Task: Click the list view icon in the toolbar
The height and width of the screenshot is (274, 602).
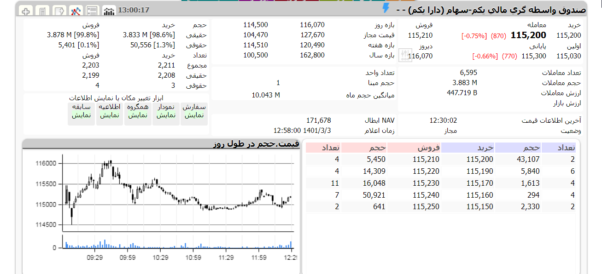Action: point(92,11)
